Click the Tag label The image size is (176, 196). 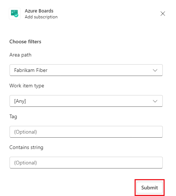tap(13, 117)
